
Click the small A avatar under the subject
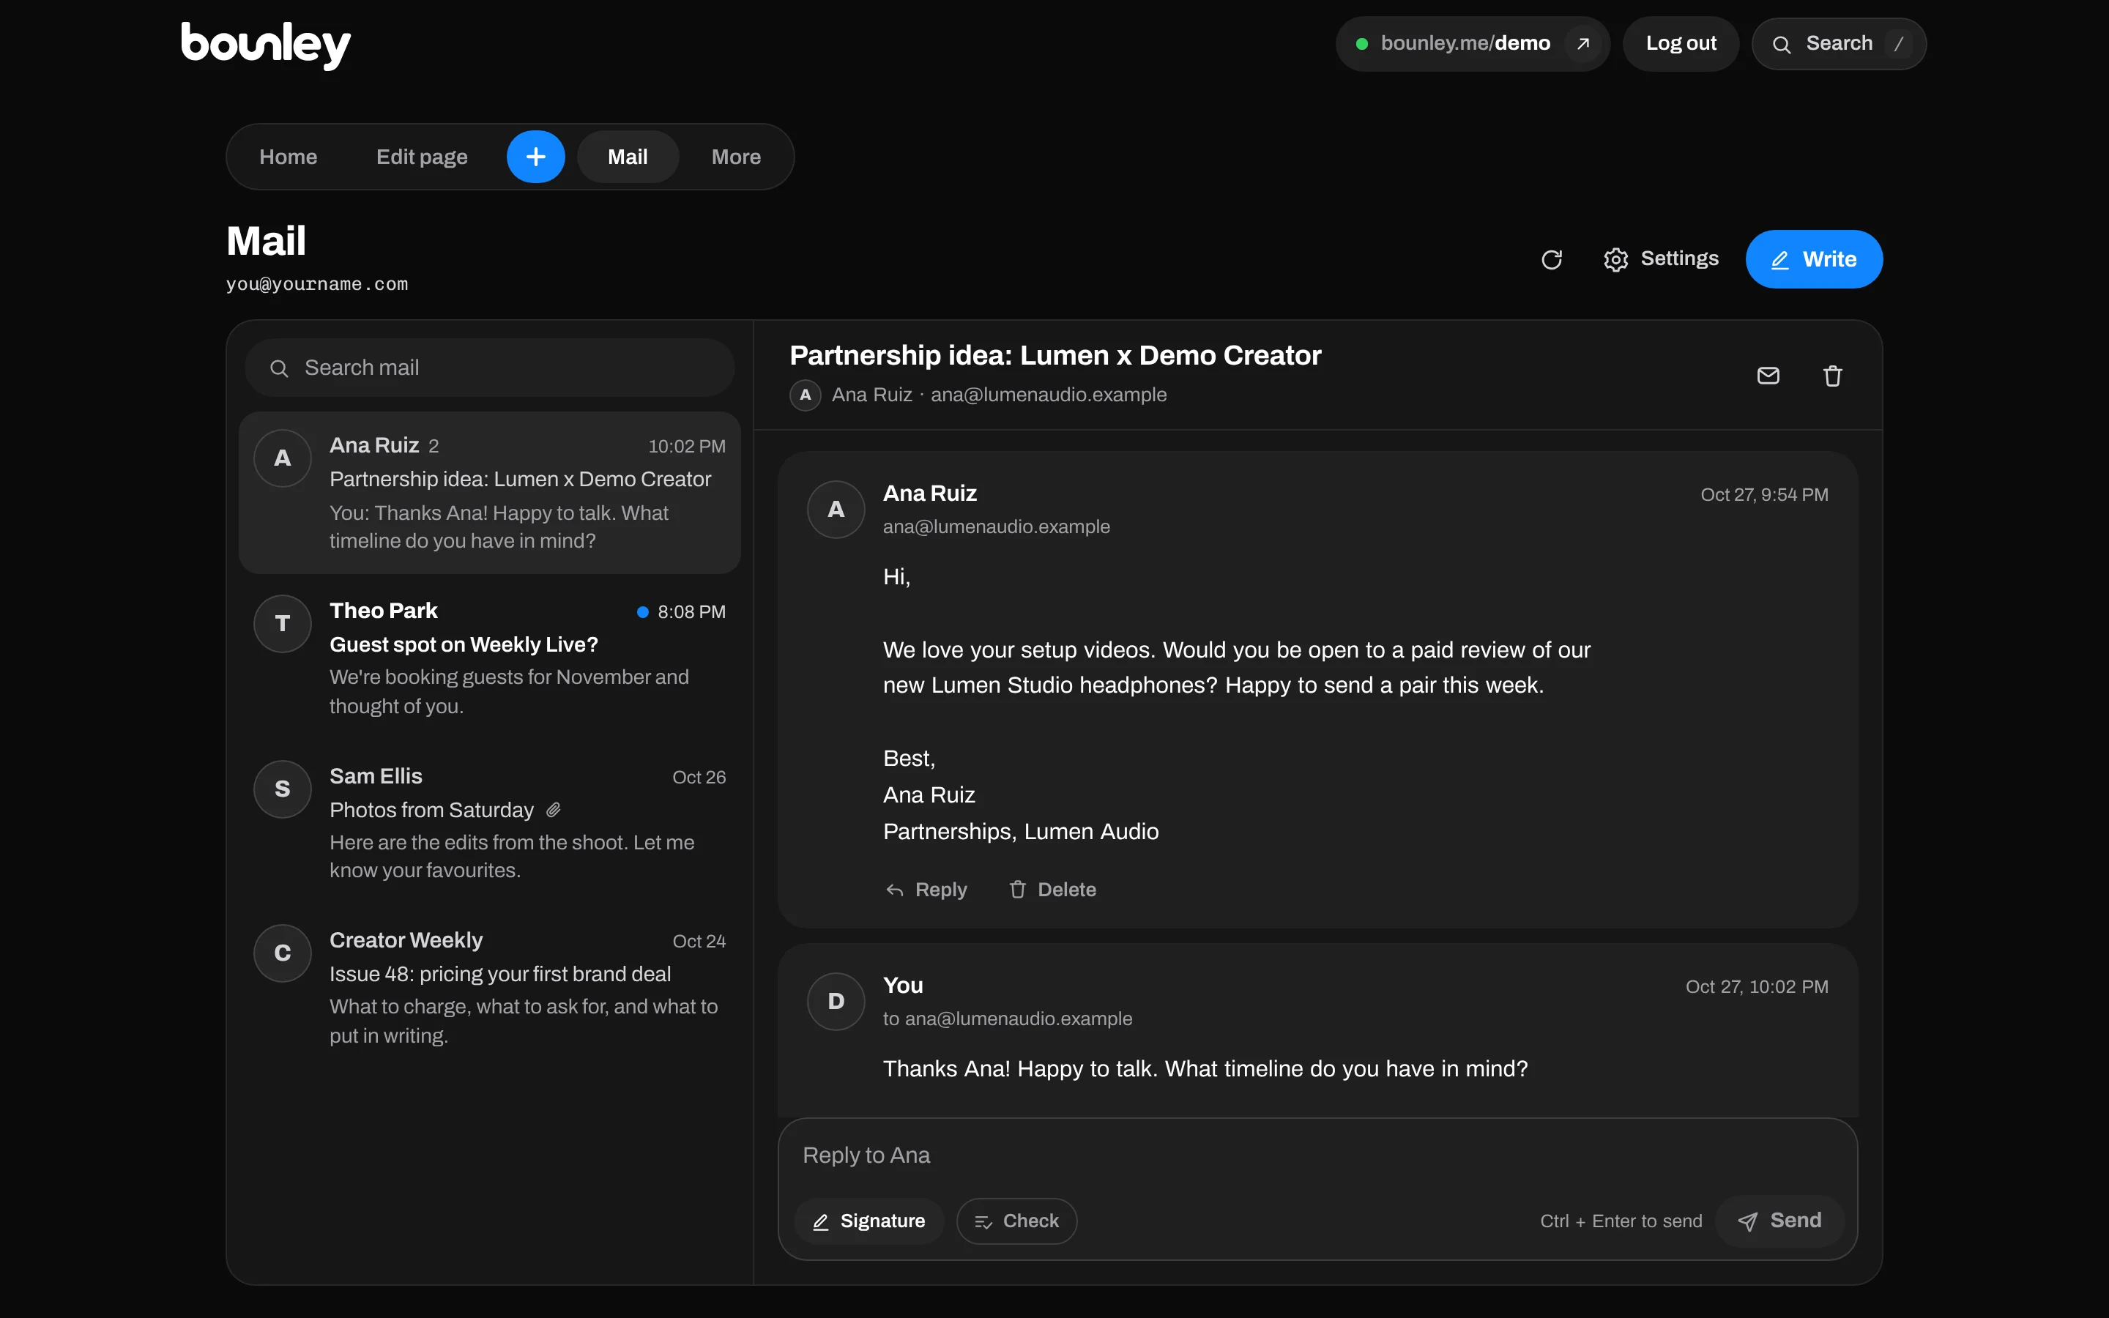(806, 395)
